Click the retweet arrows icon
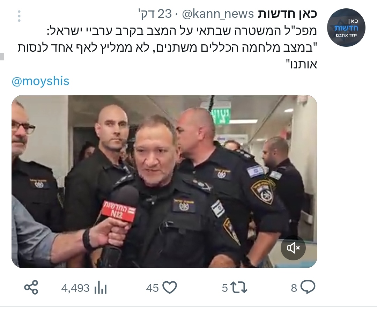The image size is (377, 311). click(238, 288)
